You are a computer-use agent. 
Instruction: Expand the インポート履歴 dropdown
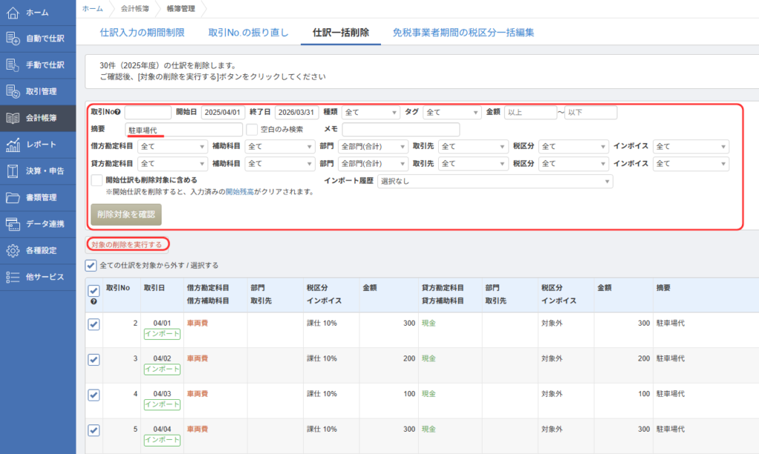(x=495, y=181)
